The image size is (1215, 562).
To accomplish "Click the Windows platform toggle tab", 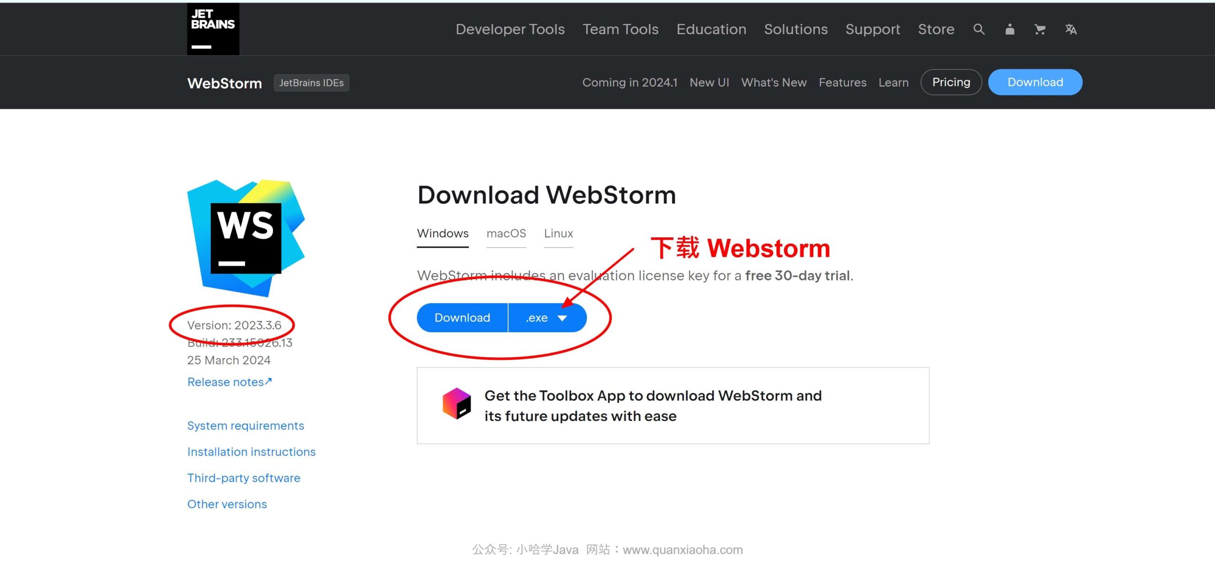I will 442,233.
